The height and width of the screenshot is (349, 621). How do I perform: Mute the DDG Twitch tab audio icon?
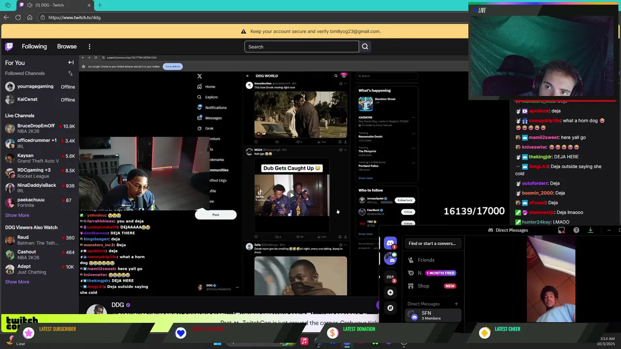pyautogui.click(x=30, y=5)
